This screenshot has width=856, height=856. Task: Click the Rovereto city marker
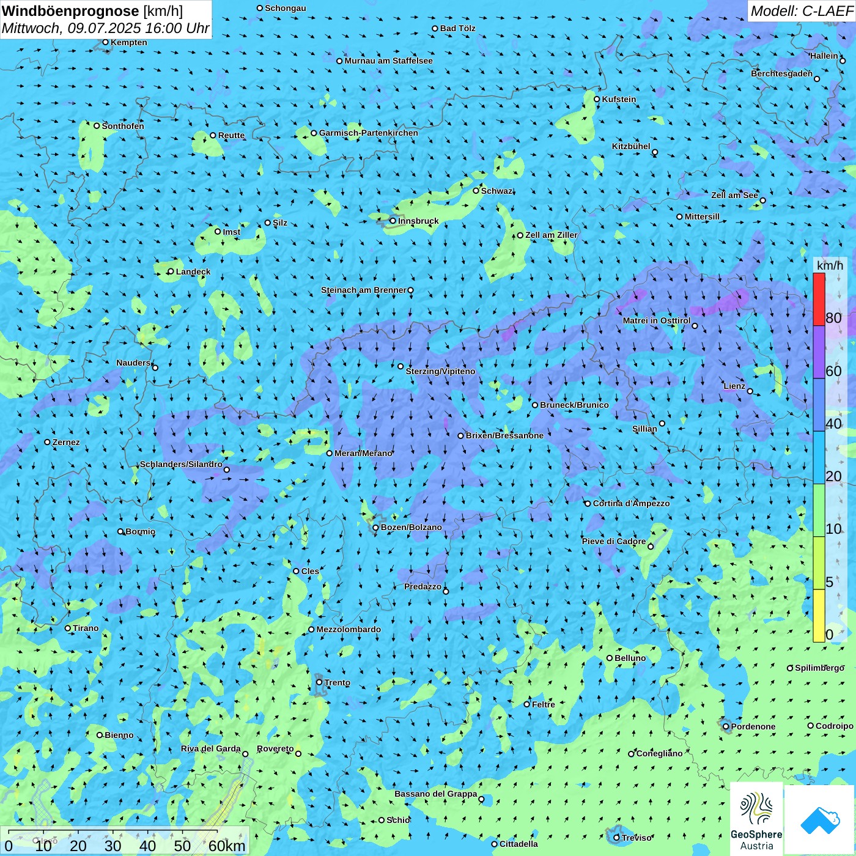(298, 753)
